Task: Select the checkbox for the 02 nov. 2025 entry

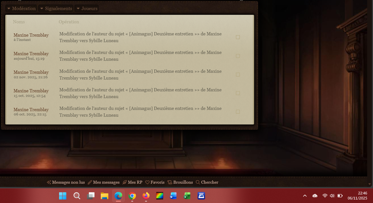Action: (238, 75)
